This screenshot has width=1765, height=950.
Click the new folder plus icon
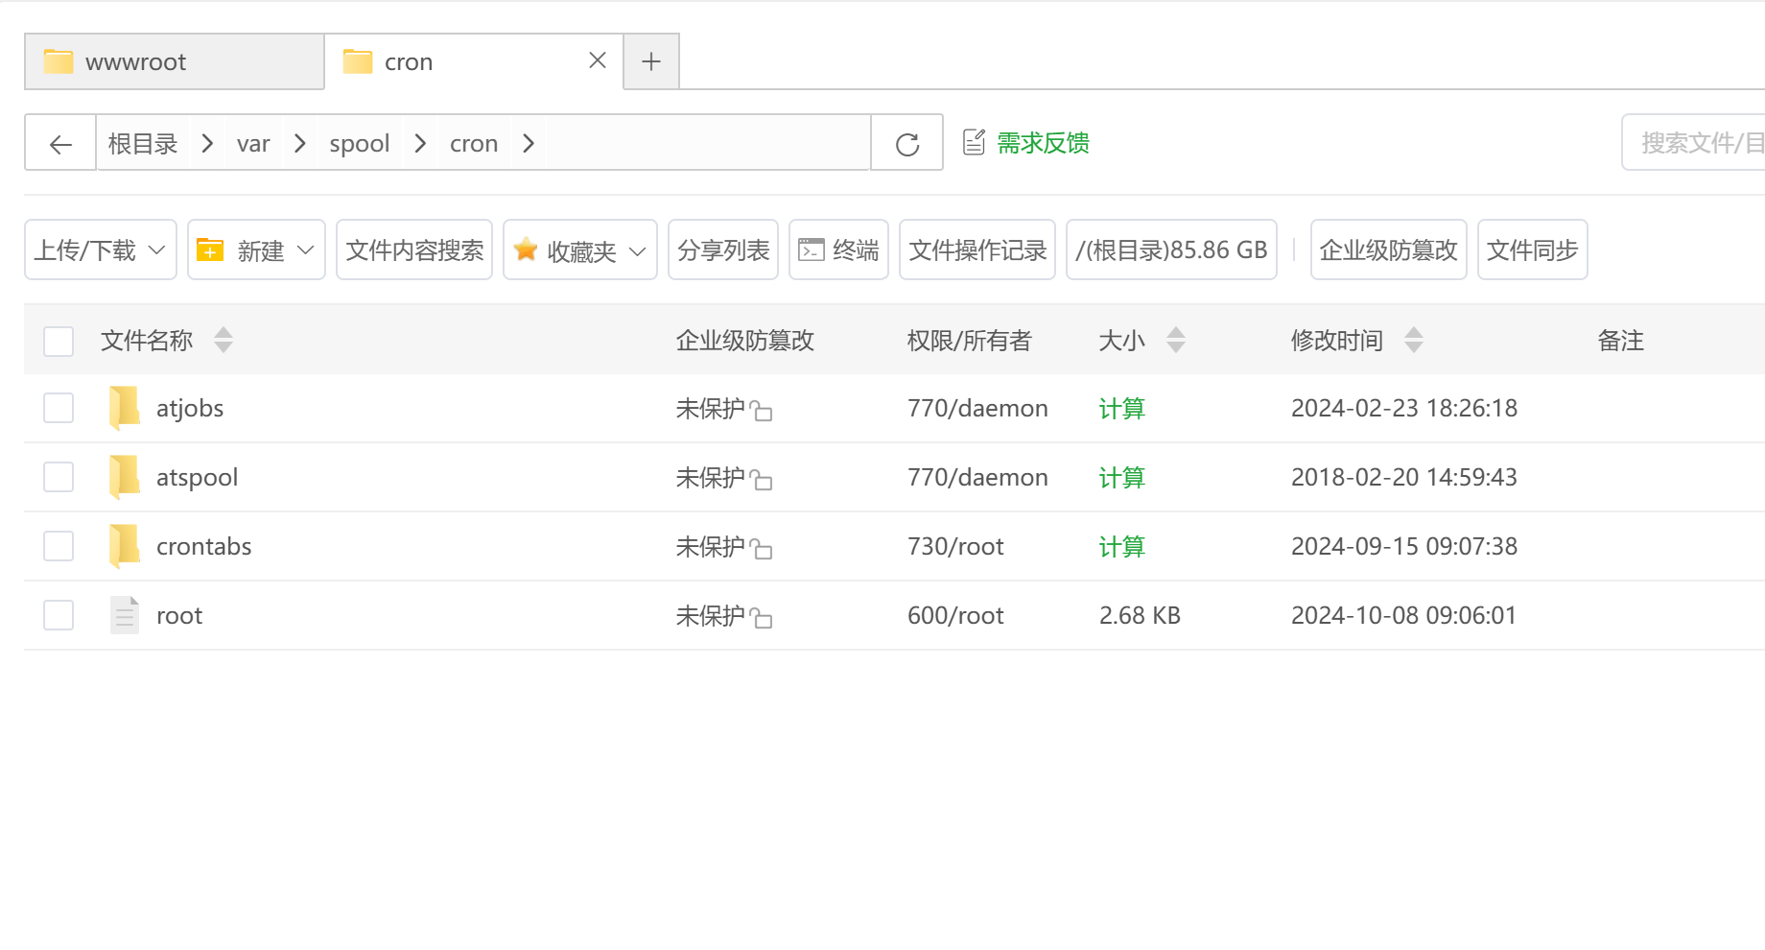[210, 249]
